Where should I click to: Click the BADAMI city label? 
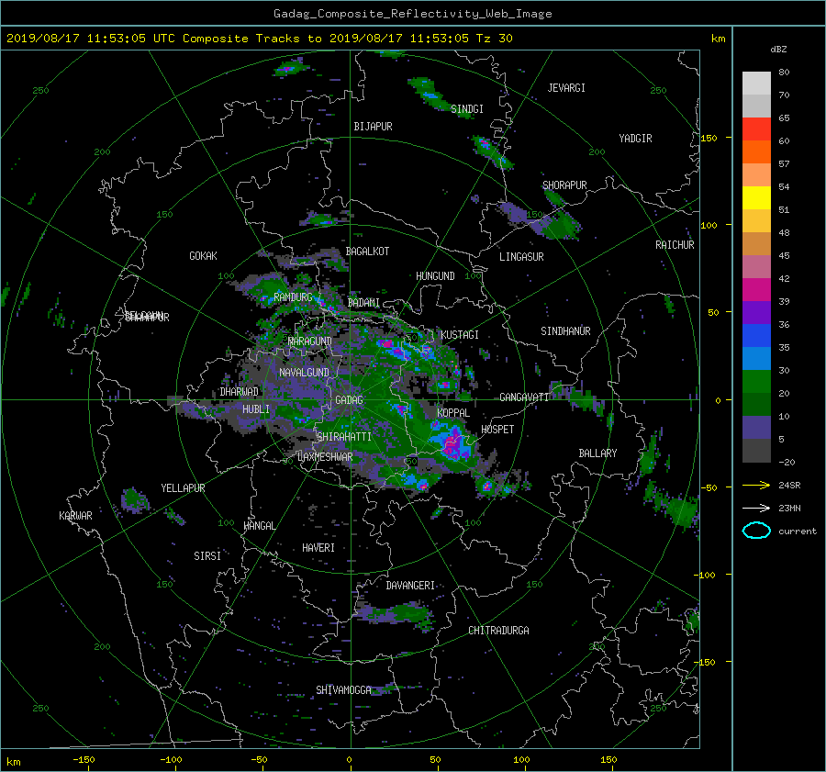pyautogui.click(x=363, y=303)
